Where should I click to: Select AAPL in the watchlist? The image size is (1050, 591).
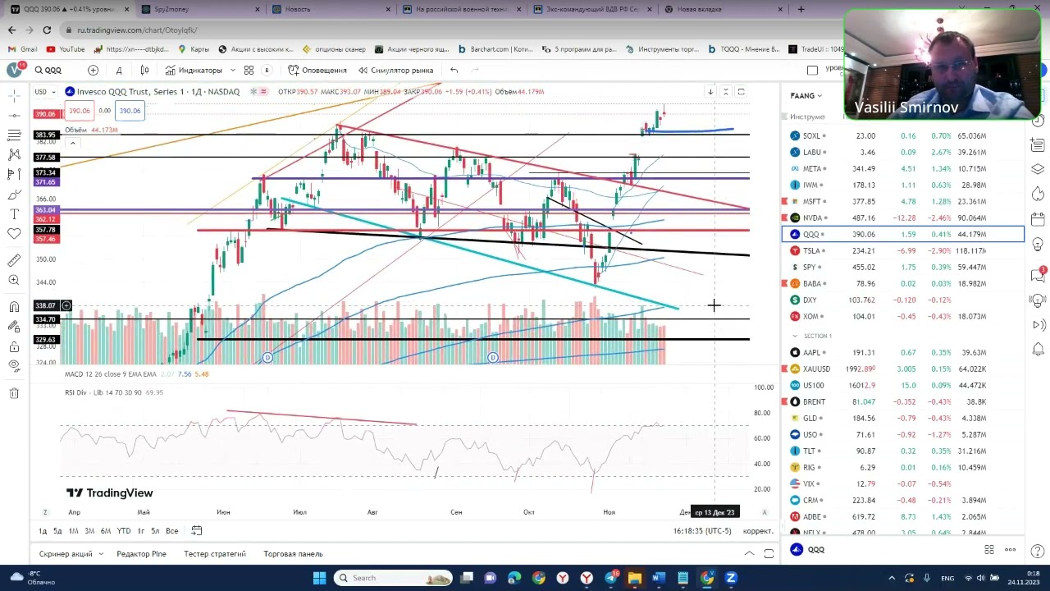click(902, 352)
